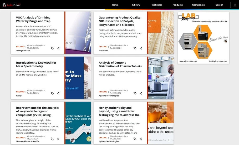This screenshot has height=145, width=239.
Task: Share the Pharma Tablets content distribution webinar
Action: coord(141,93)
